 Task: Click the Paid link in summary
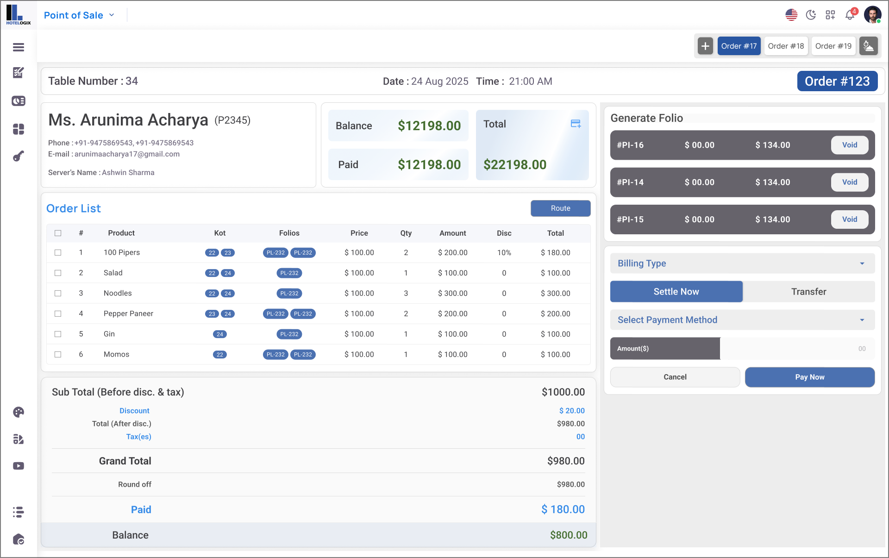pos(141,510)
